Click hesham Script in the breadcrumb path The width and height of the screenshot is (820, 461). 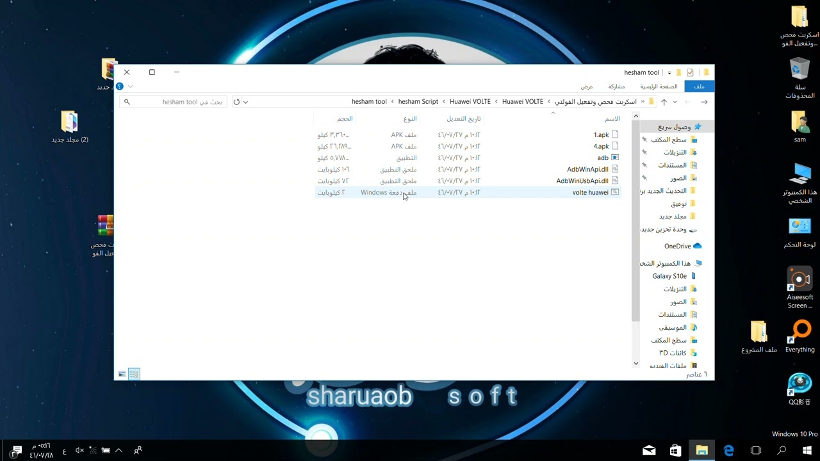click(x=418, y=102)
